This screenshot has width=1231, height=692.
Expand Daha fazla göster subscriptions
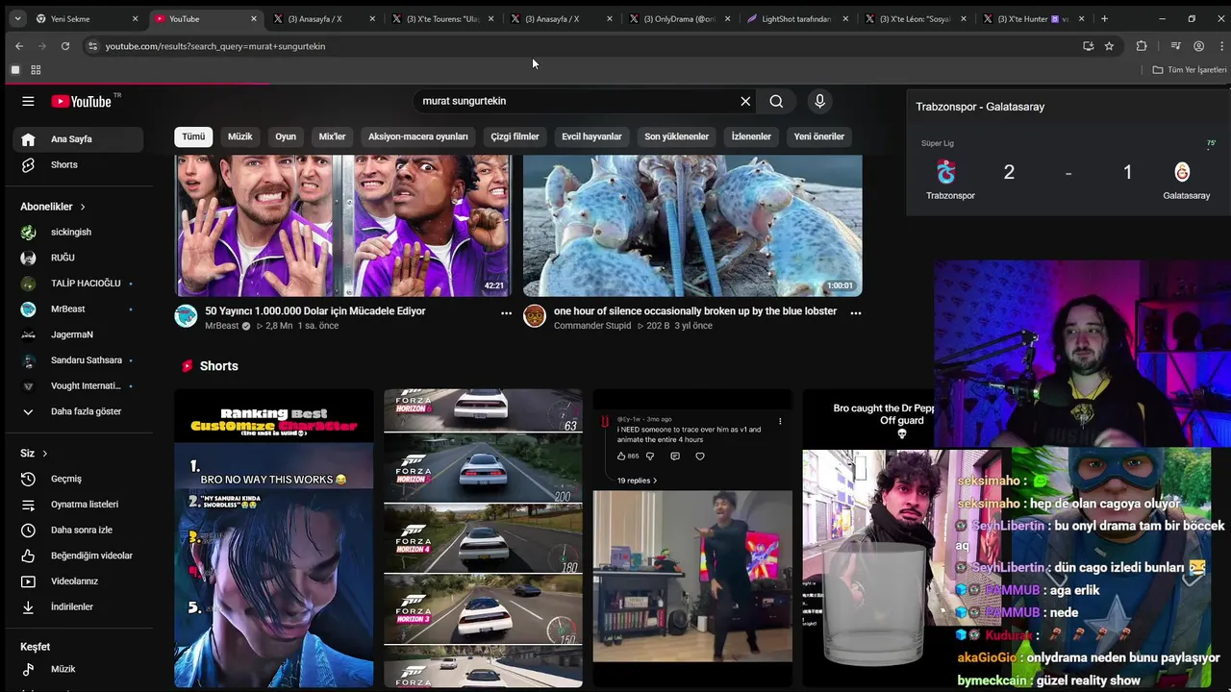point(78,411)
